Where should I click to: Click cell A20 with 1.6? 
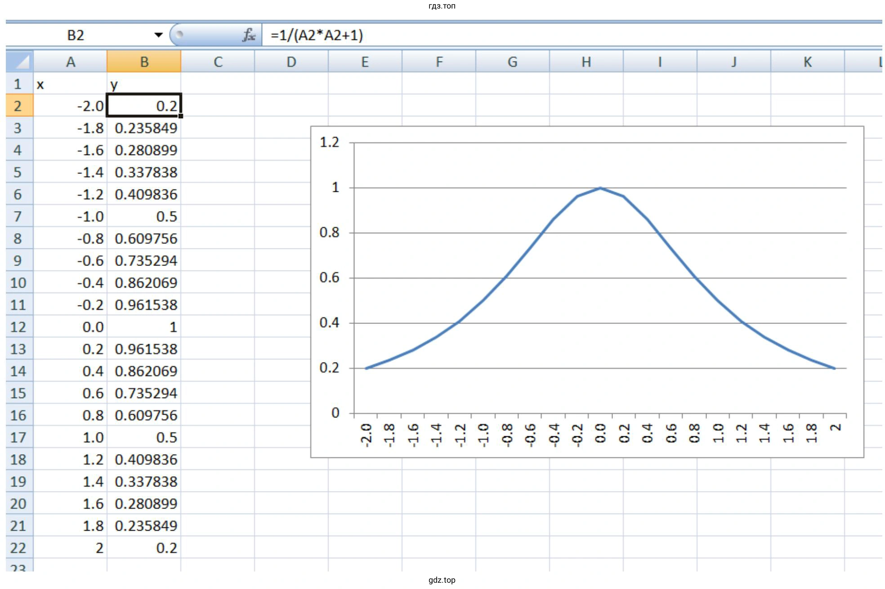(x=70, y=504)
